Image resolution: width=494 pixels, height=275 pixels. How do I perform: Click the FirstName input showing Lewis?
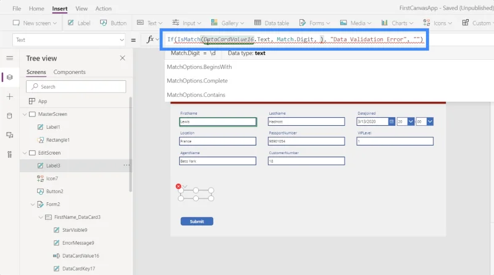tap(218, 121)
